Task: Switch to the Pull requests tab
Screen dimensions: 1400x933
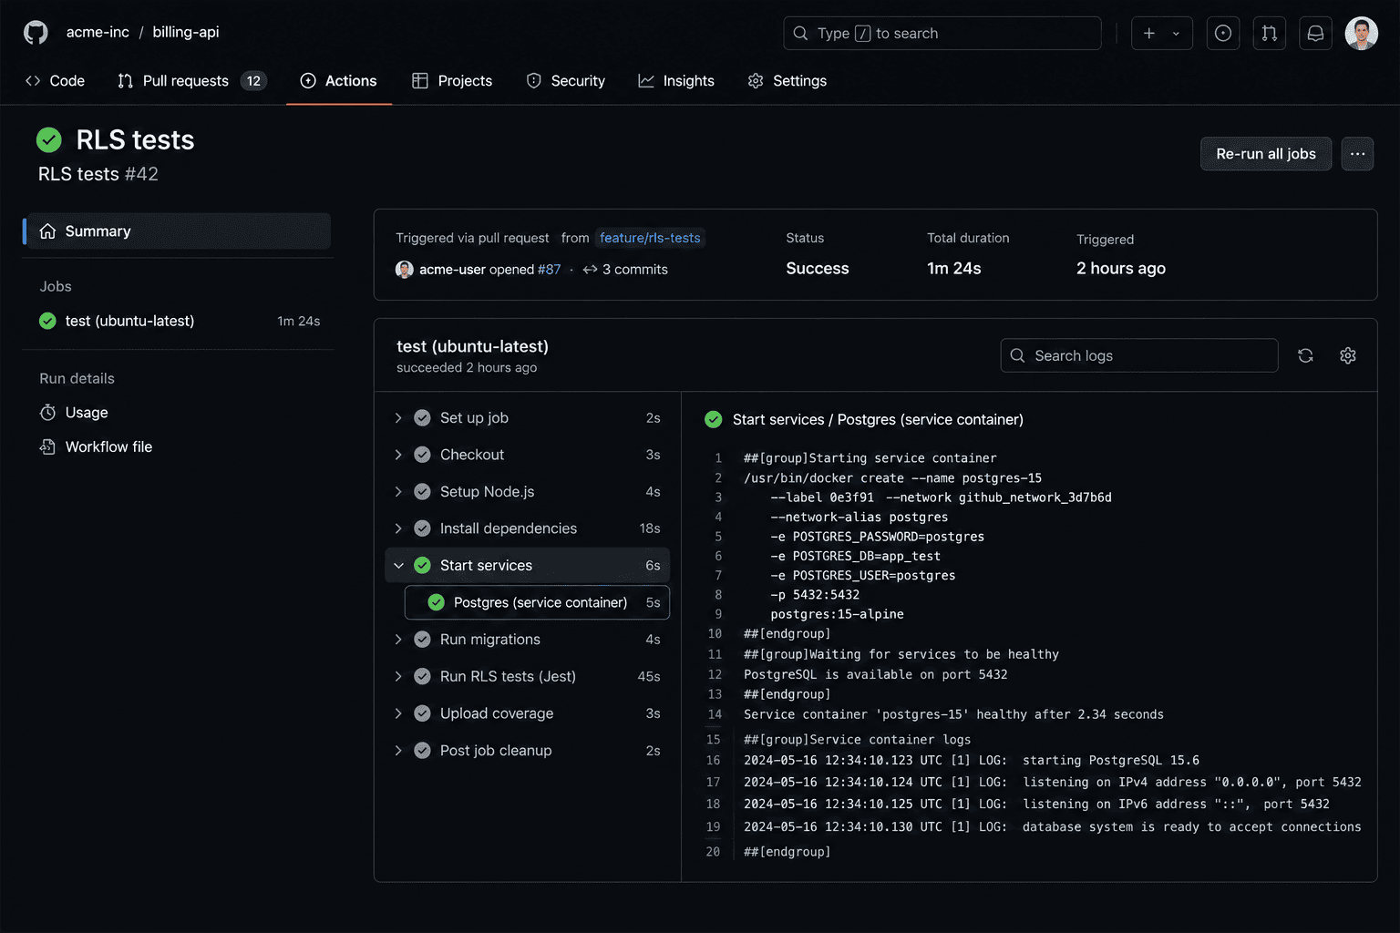Action: (192, 81)
